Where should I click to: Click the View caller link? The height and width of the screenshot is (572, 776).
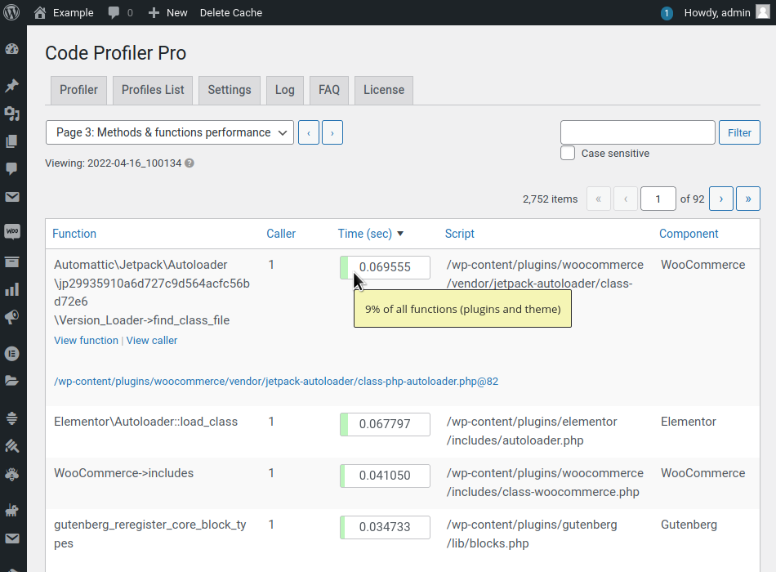[152, 340]
